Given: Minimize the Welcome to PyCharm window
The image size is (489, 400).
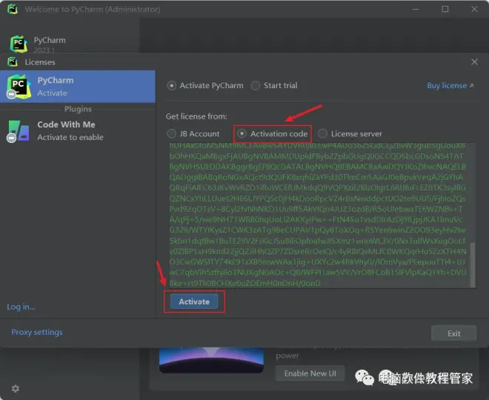Looking at the screenshot, I should tap(416, 10).
